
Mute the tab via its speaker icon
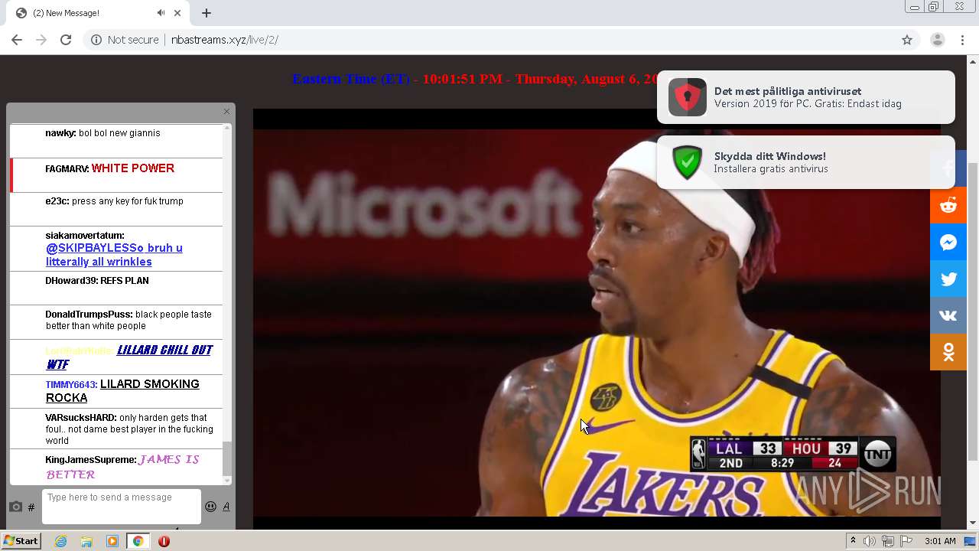tap(161, 13)
